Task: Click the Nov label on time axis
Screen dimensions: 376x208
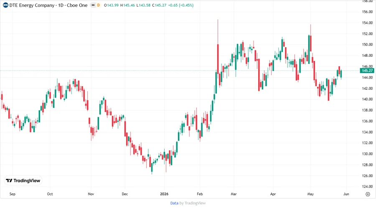Action: coord(91,194)
